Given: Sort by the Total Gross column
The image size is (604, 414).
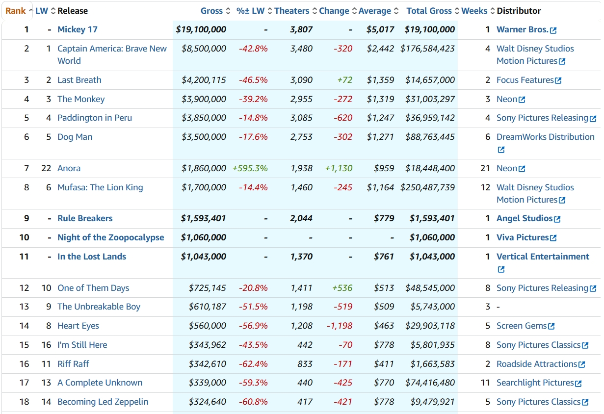Looking at the screenshot, I should (x=433, y=11).
